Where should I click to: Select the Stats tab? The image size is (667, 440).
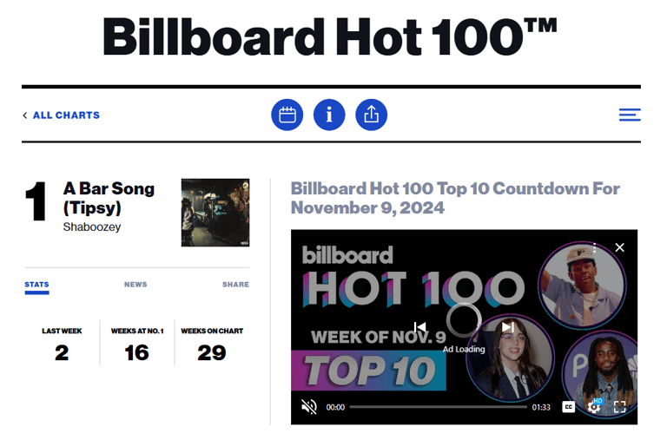coord(36,285)
